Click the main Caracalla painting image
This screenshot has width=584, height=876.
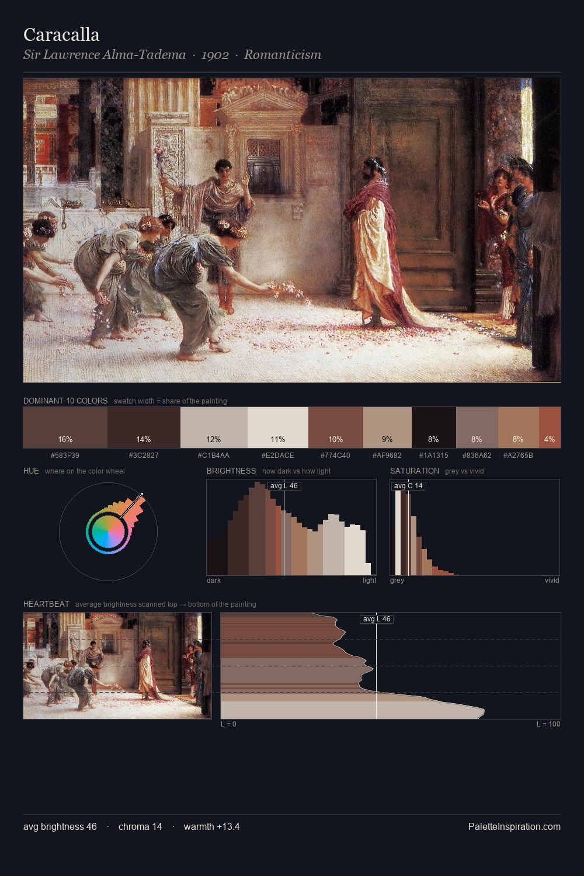coord(292,230)
